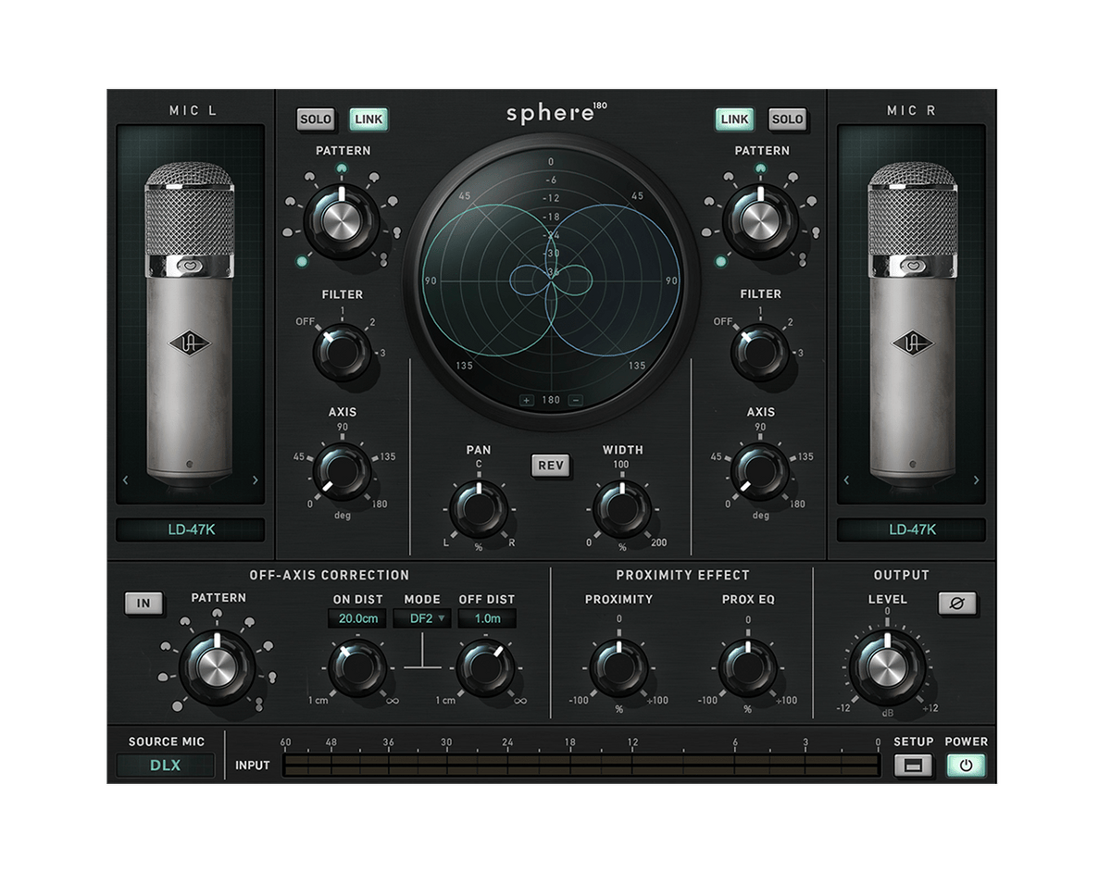Click the SOLO button on the right channel
The image size is (1111, 872).
789,119
